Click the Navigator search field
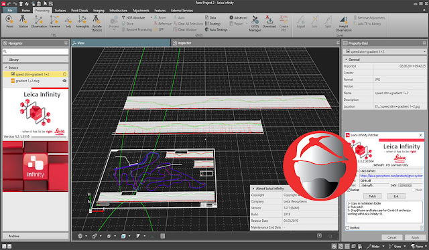This screenshot has width=429, height=250. click(x=36, y=51)
